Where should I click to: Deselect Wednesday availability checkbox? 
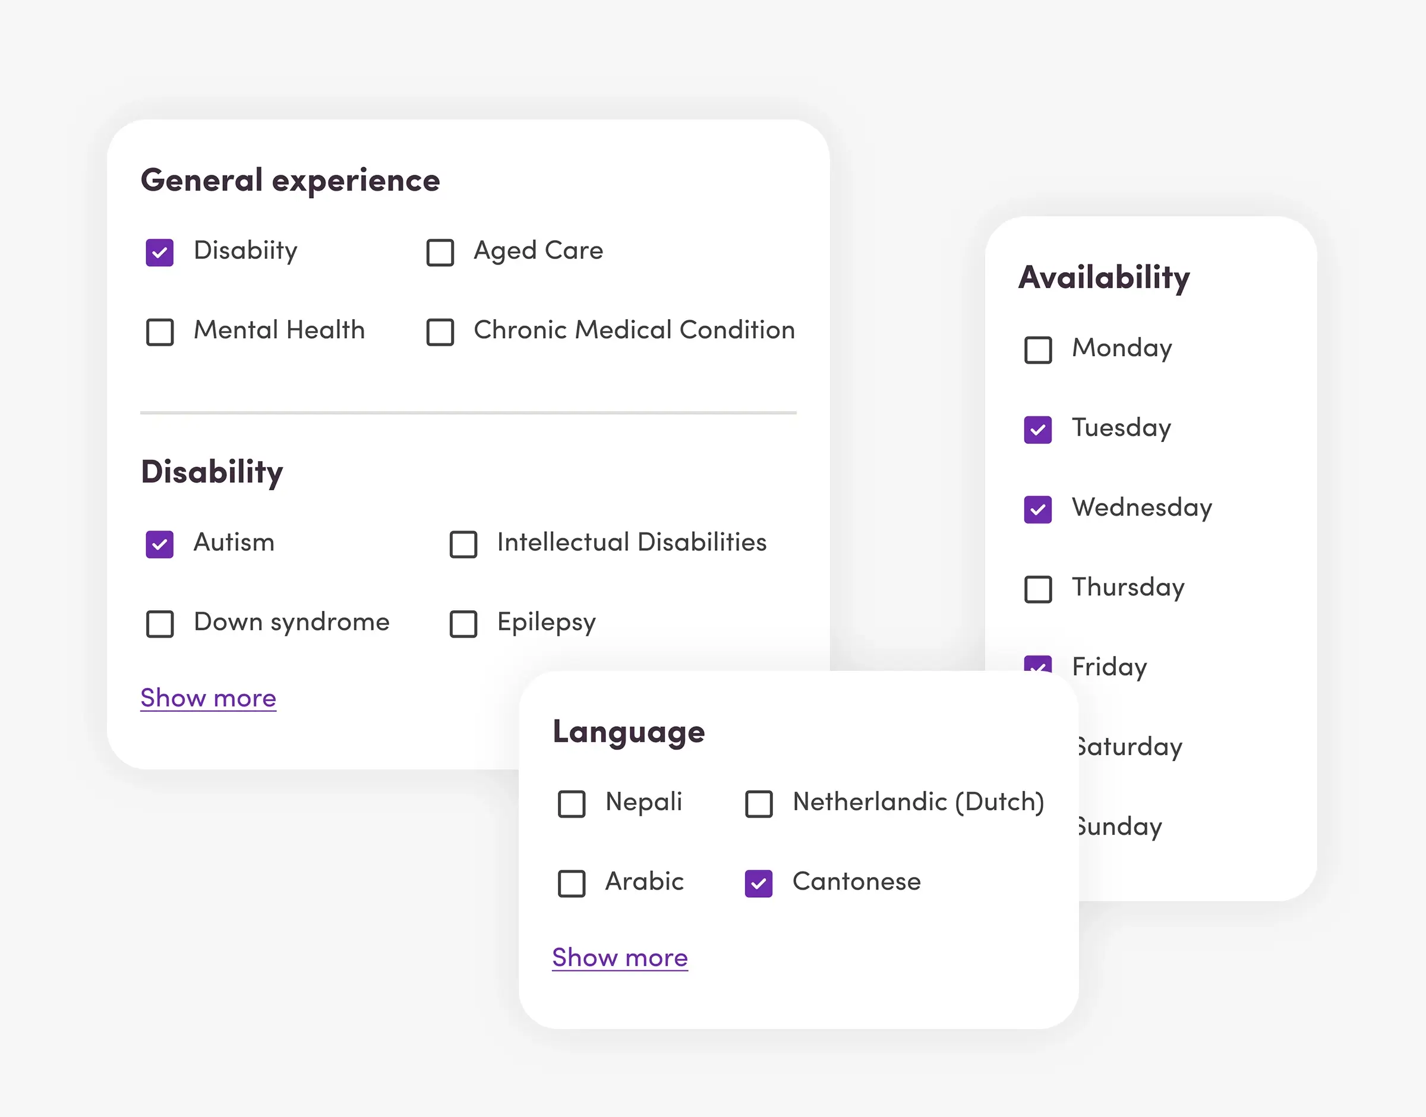point(1037,509)
